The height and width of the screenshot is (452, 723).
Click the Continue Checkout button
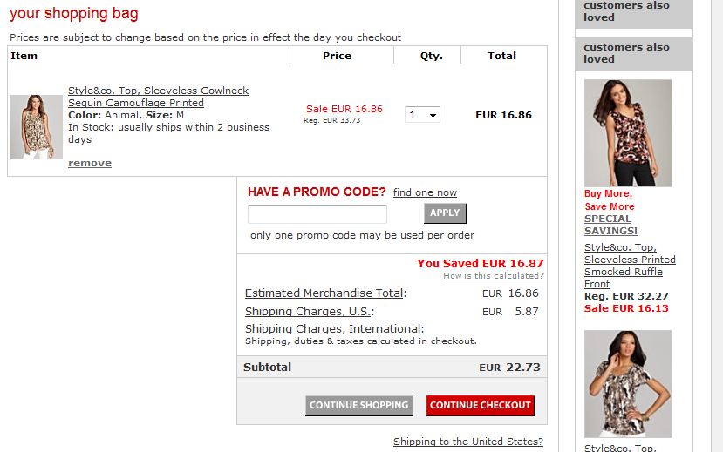pos(480,406)
